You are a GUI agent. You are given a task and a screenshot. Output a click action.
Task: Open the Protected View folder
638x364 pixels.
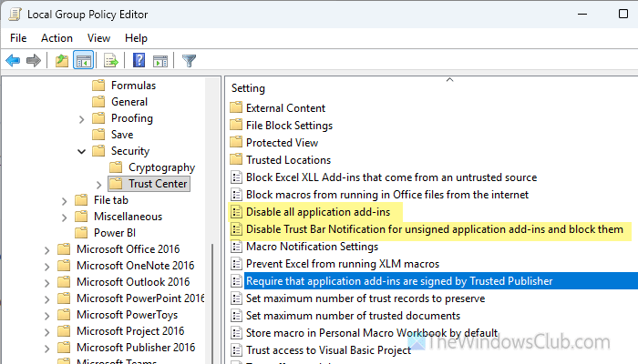[x=282, y=143]
